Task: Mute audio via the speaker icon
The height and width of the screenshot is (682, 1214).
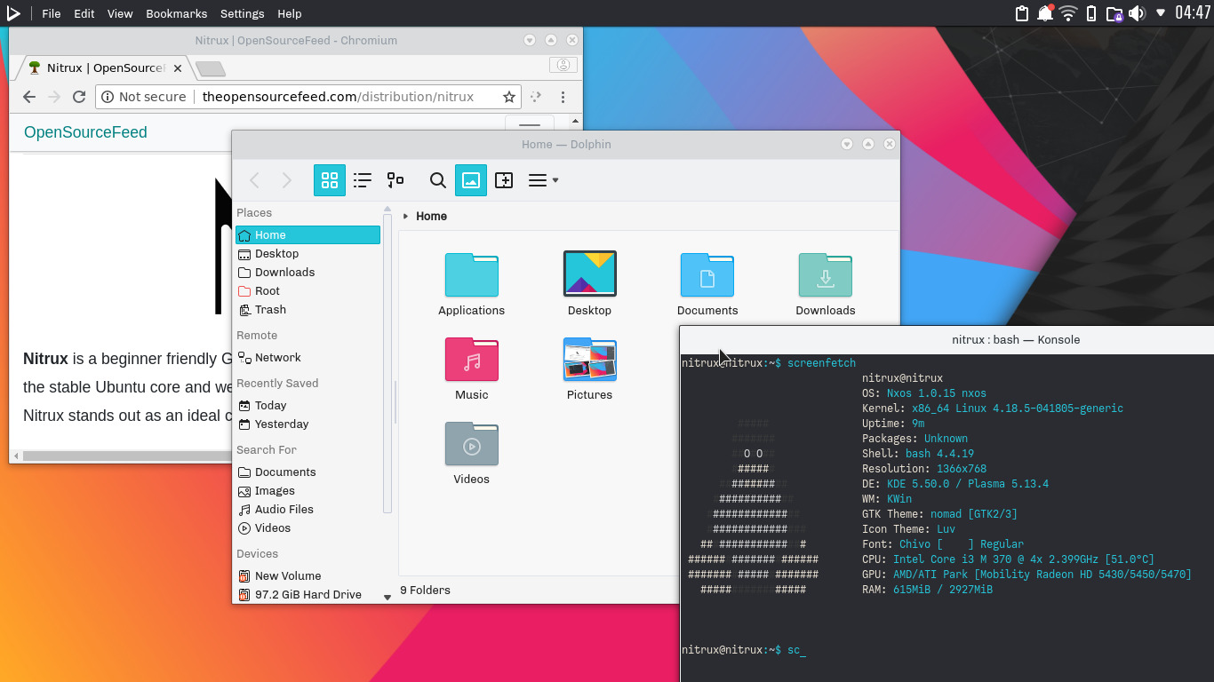Action: pyautogui.click(x=1138, y=13)
